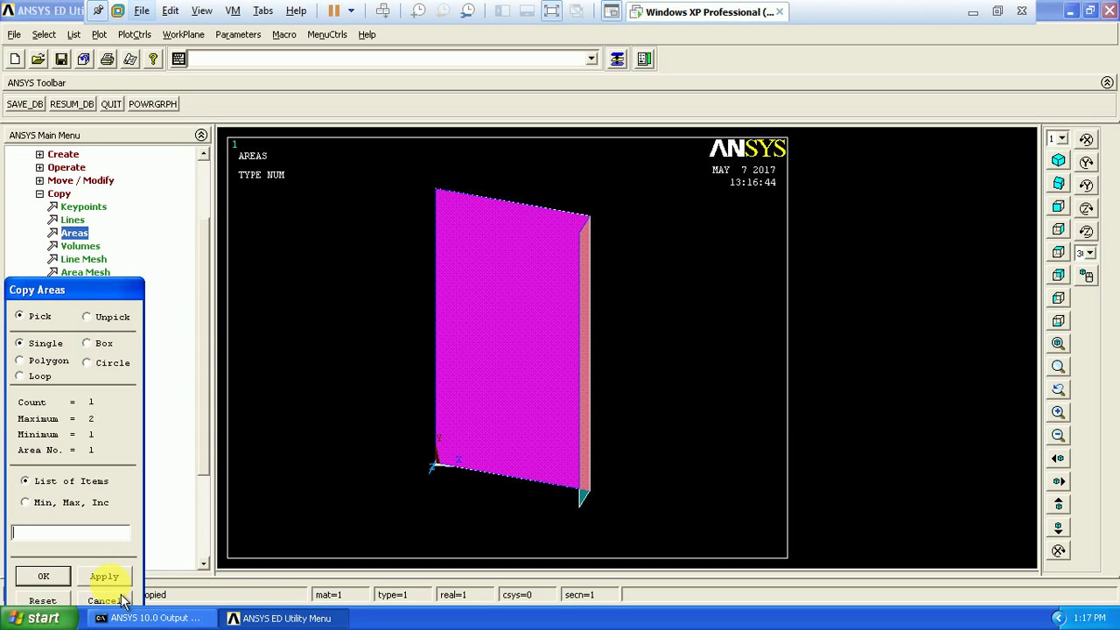This screenshot has width=1120, height=630.
Task: Expand the Operate tree node
Action: [39, 167]
